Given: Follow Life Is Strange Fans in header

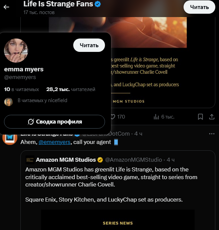Looking at the screenshot, I should 199,7.
